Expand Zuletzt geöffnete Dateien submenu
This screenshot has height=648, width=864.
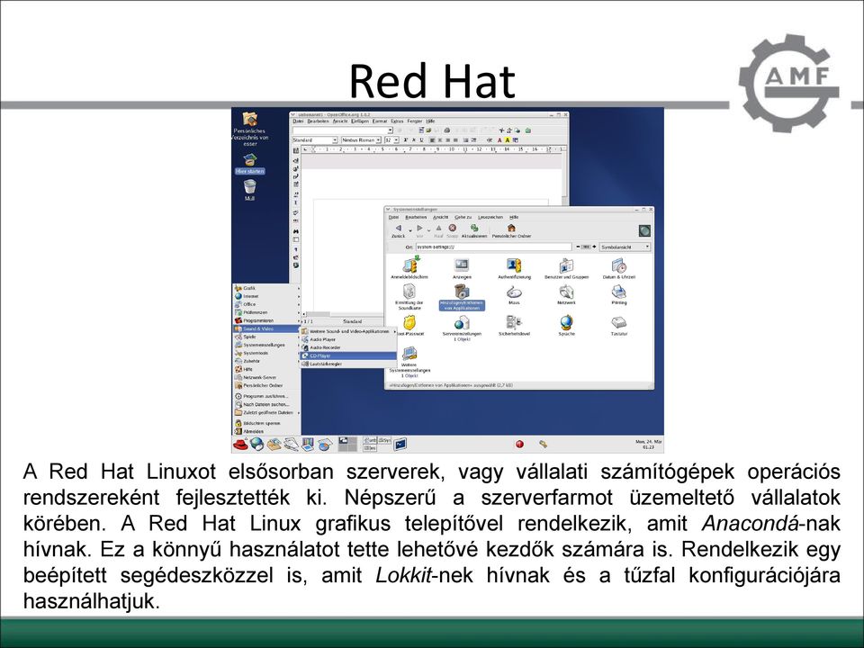click(266, 413)
